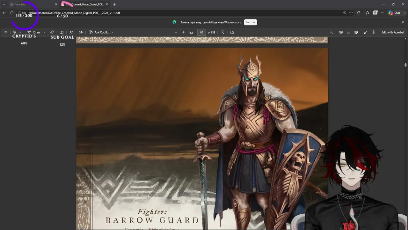
Task: Click the Save As icon
Action: coord(356,32)
